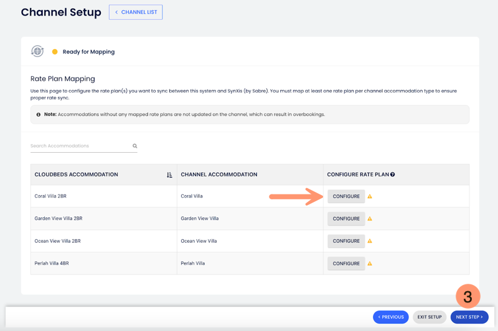The image size is (498, 331).
Task: Focus the Search Accommodations field
Action: click(x=80, y=146)
